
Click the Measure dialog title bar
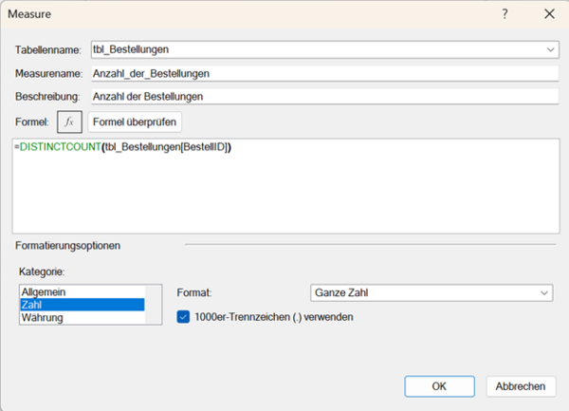pos(237,14)
